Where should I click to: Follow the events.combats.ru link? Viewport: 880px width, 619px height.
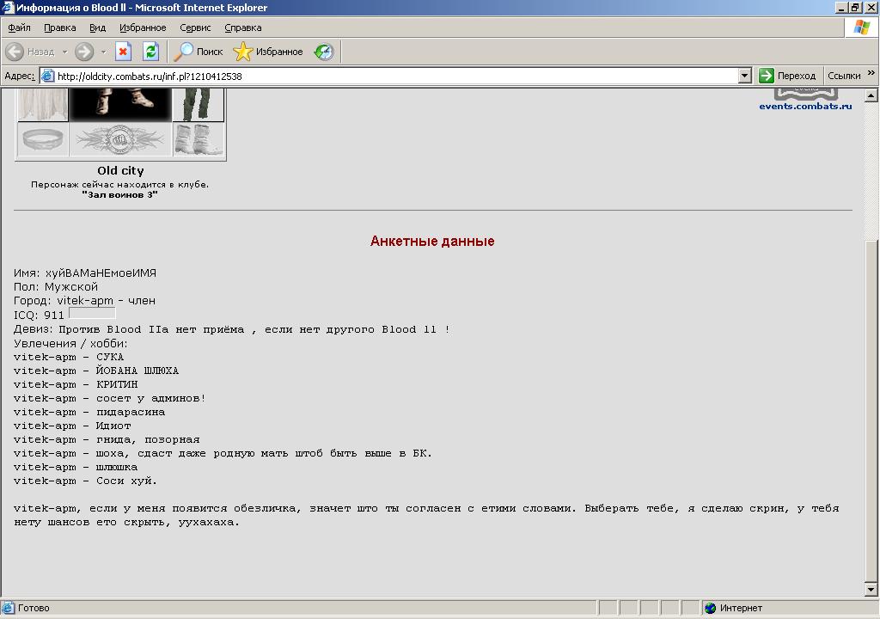(805, 106)
